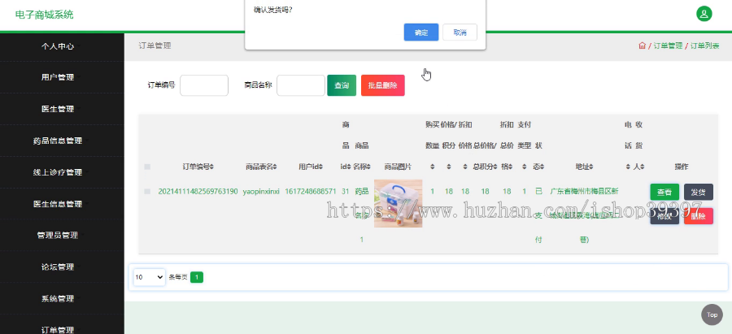Image resolution: width=732 pixels, height=334 pixels.
Task: Open the user avatar icon at top right
Action: pyautogui.click(x=704, y=14)
